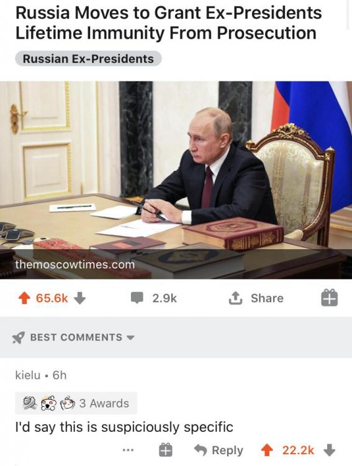This screenshot has width=352, height=466.
Task: Upvote kielu's comment with 22.2k
Action: (267, 450)
